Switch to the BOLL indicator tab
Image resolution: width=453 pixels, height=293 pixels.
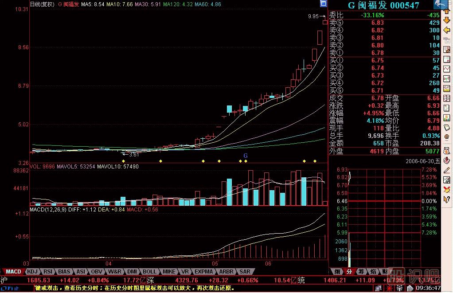[149, 271]
